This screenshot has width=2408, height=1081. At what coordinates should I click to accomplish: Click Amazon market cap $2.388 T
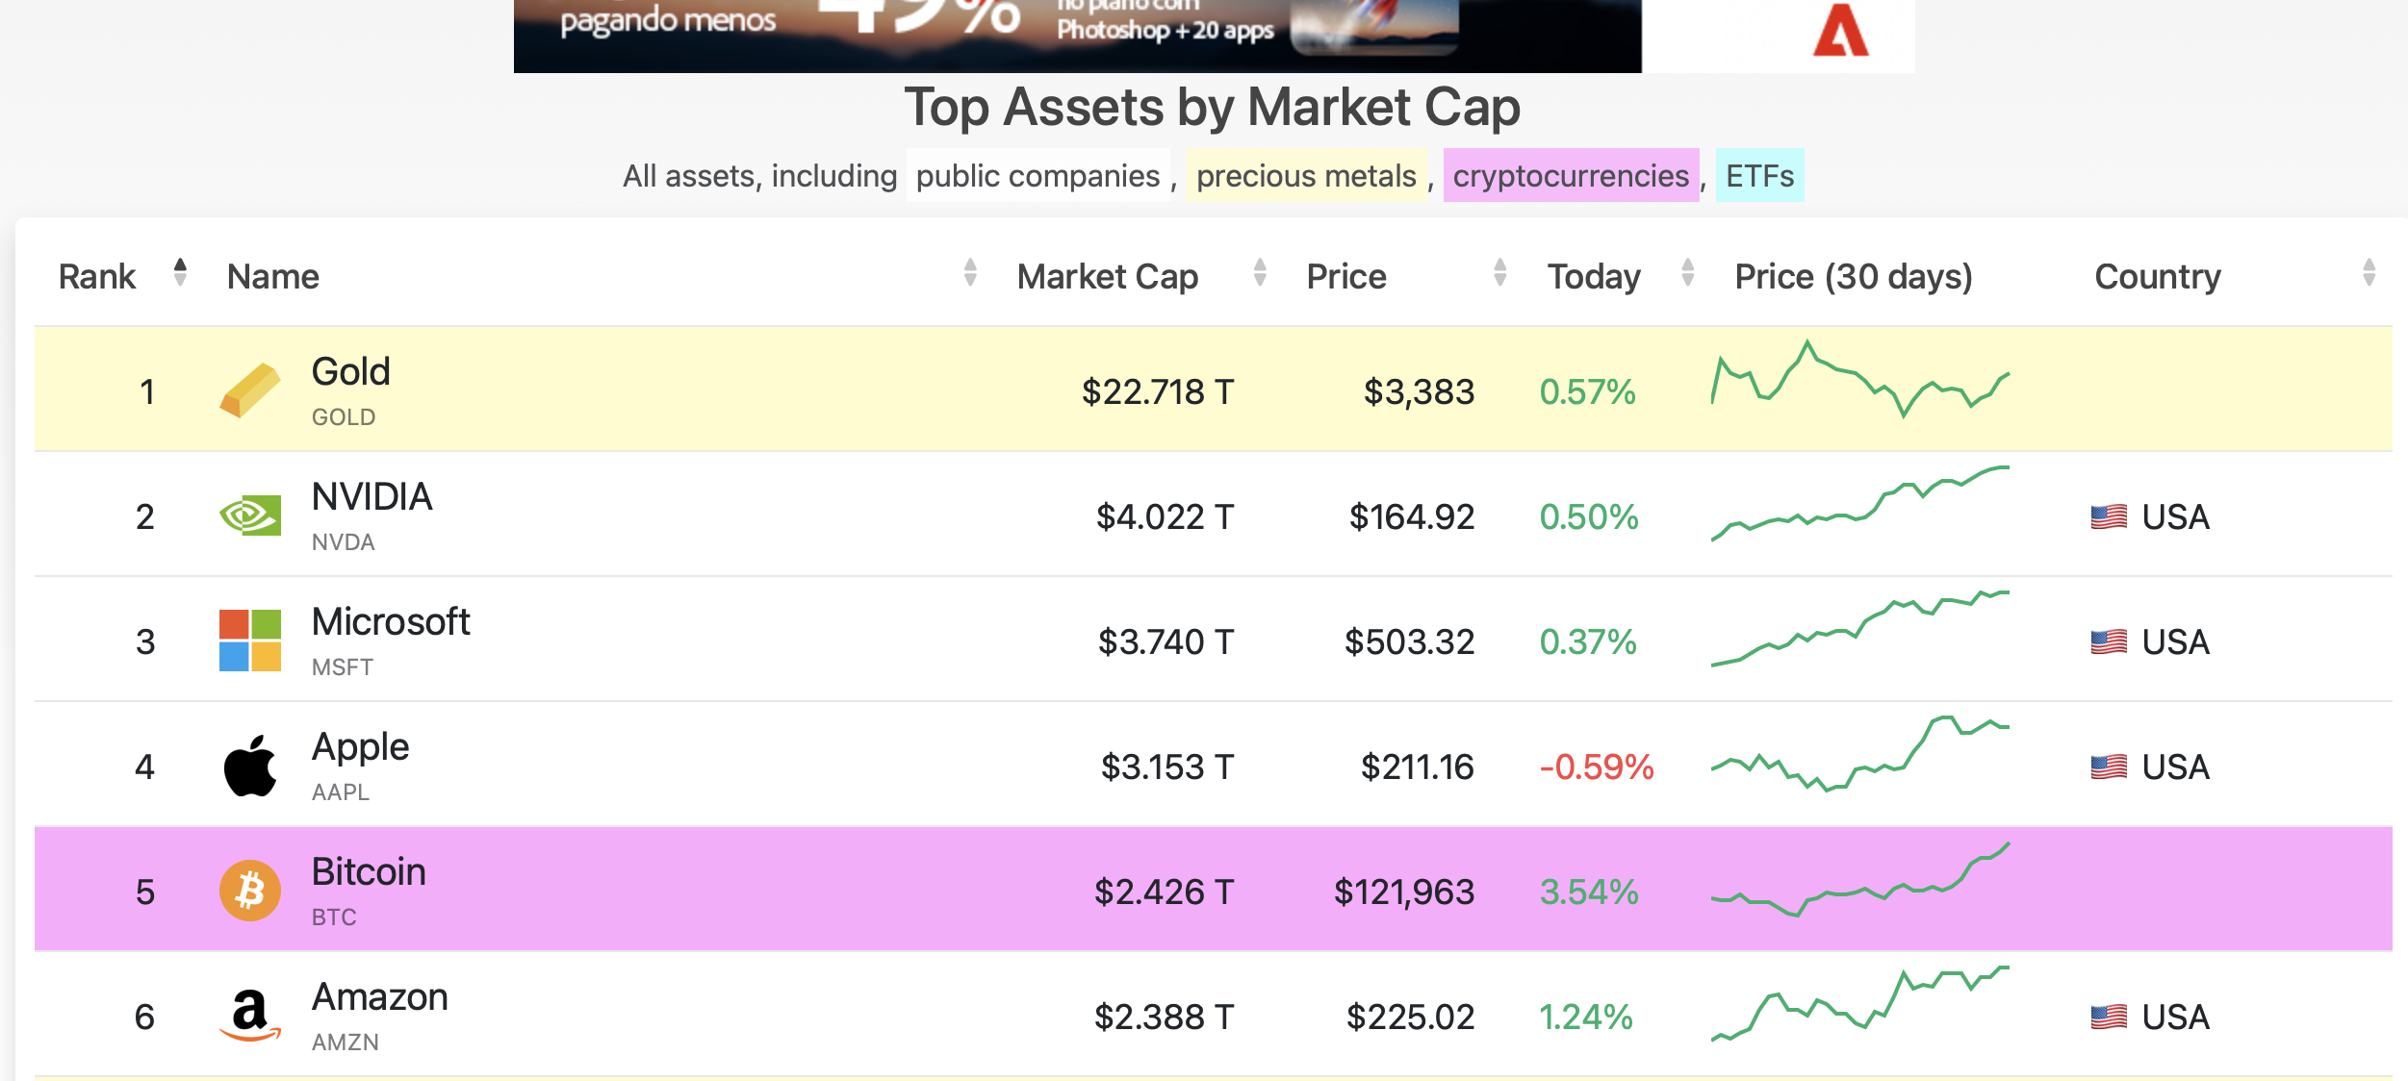pyautogui.click(x=1165, y=1018)
